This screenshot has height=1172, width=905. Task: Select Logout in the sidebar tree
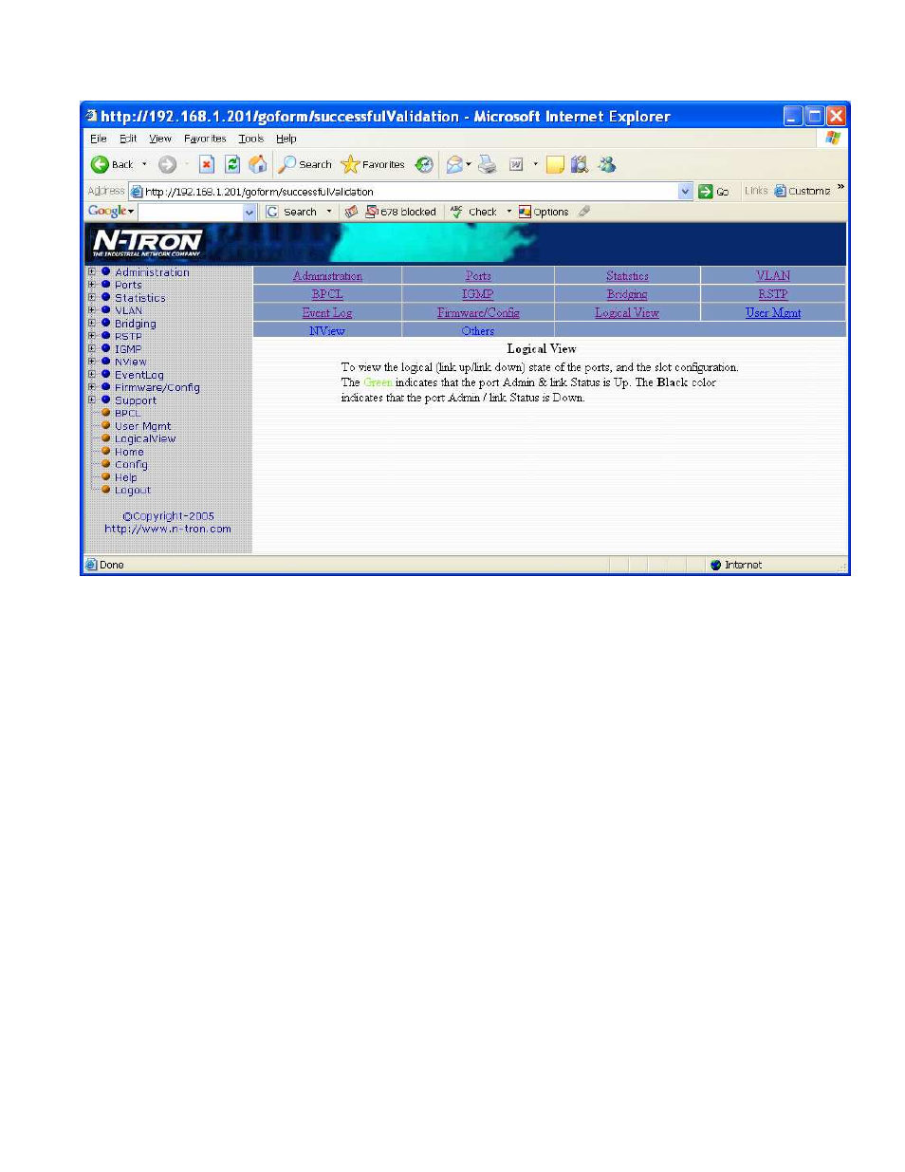pos(133,490)
